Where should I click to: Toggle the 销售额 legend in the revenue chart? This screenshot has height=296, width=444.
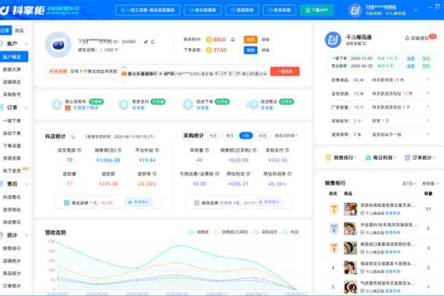pos(198,232)
